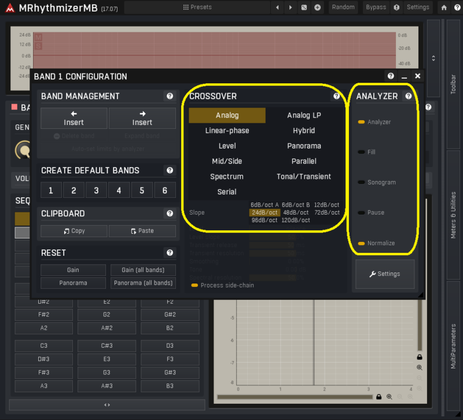The width and height of the screenshot is (463, 420).
Task: Click the add preset plus icon
Action: click(317, 8)
